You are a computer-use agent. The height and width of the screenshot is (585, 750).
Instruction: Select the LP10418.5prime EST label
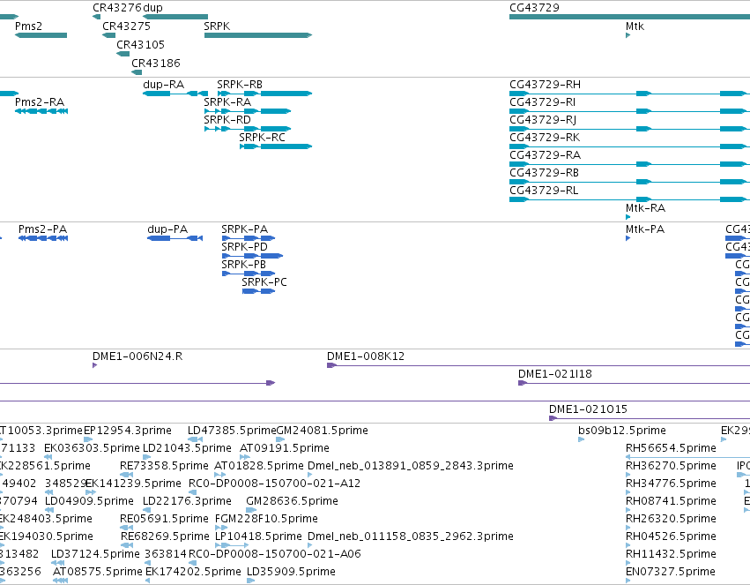[x=259, y=536]
